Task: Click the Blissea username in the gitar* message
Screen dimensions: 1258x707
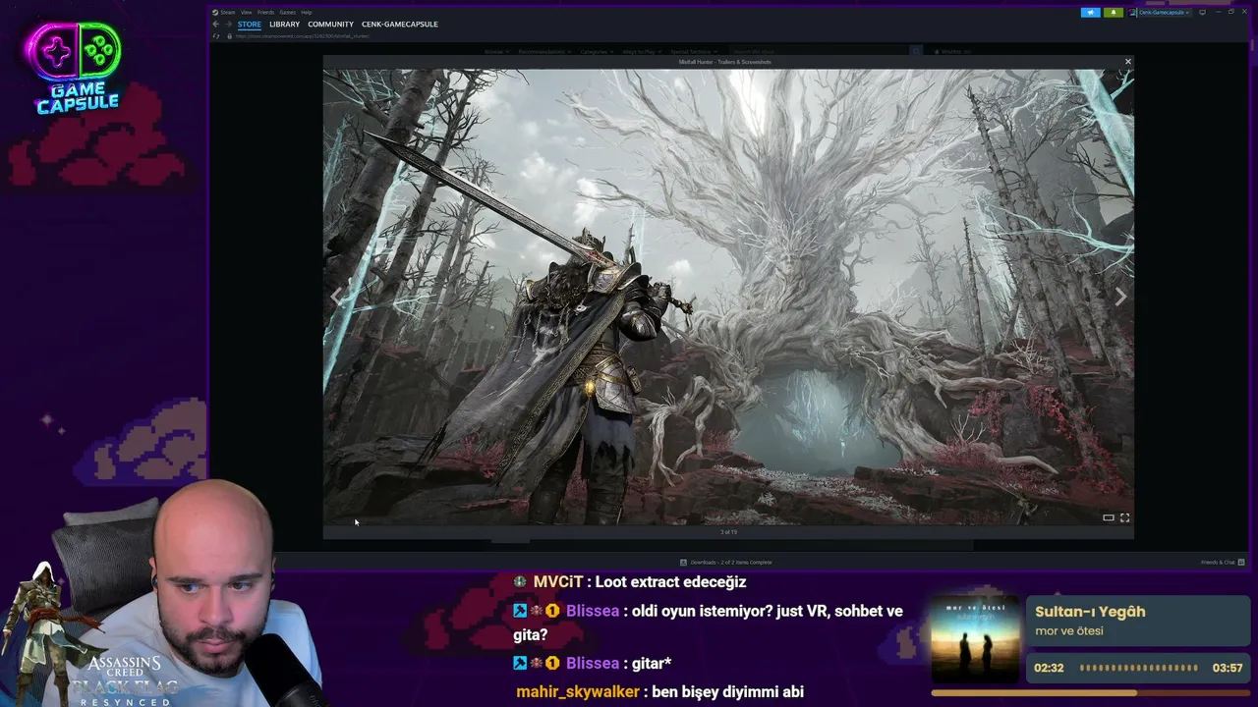Action: (593, 663)
